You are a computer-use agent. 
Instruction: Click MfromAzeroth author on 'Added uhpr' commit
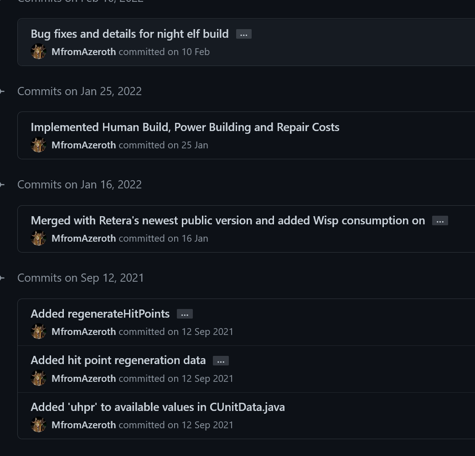(x=83, y=425)
